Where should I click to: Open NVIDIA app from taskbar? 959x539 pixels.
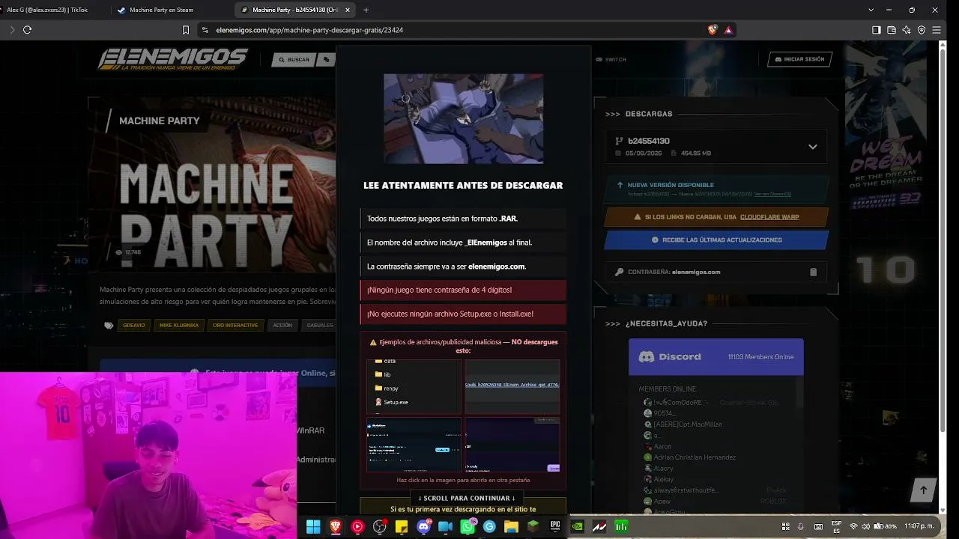point(577,527)
